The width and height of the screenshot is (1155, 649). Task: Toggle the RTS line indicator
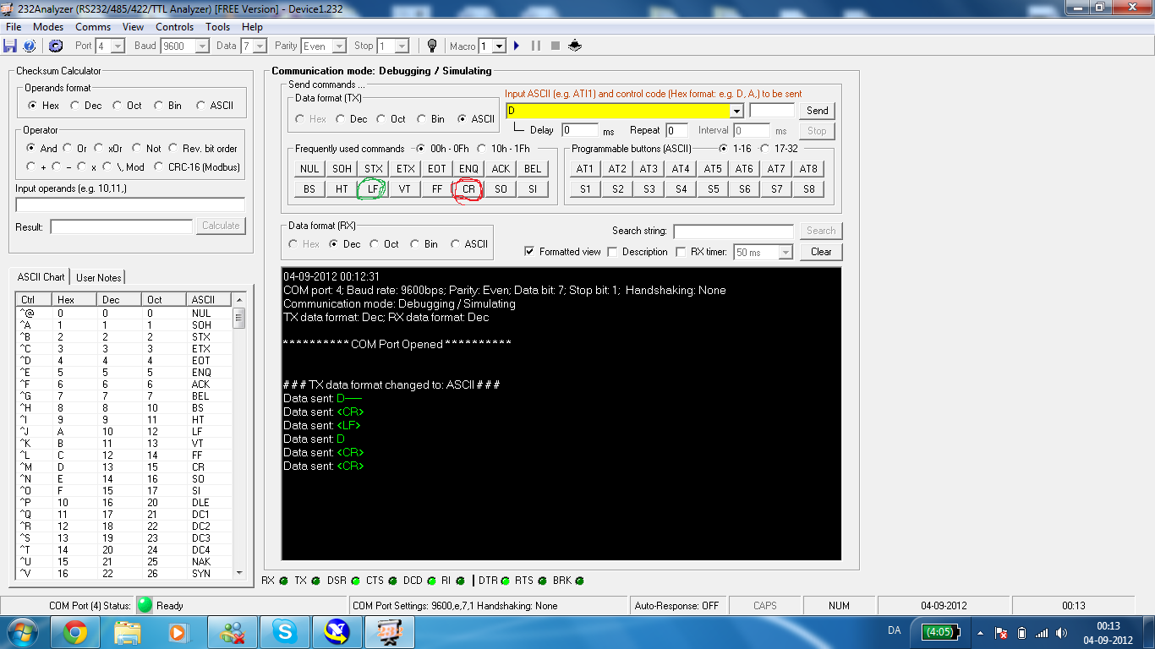(541, 581)
